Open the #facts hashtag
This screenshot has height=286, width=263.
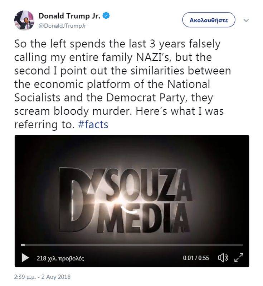tap(93, 125)
